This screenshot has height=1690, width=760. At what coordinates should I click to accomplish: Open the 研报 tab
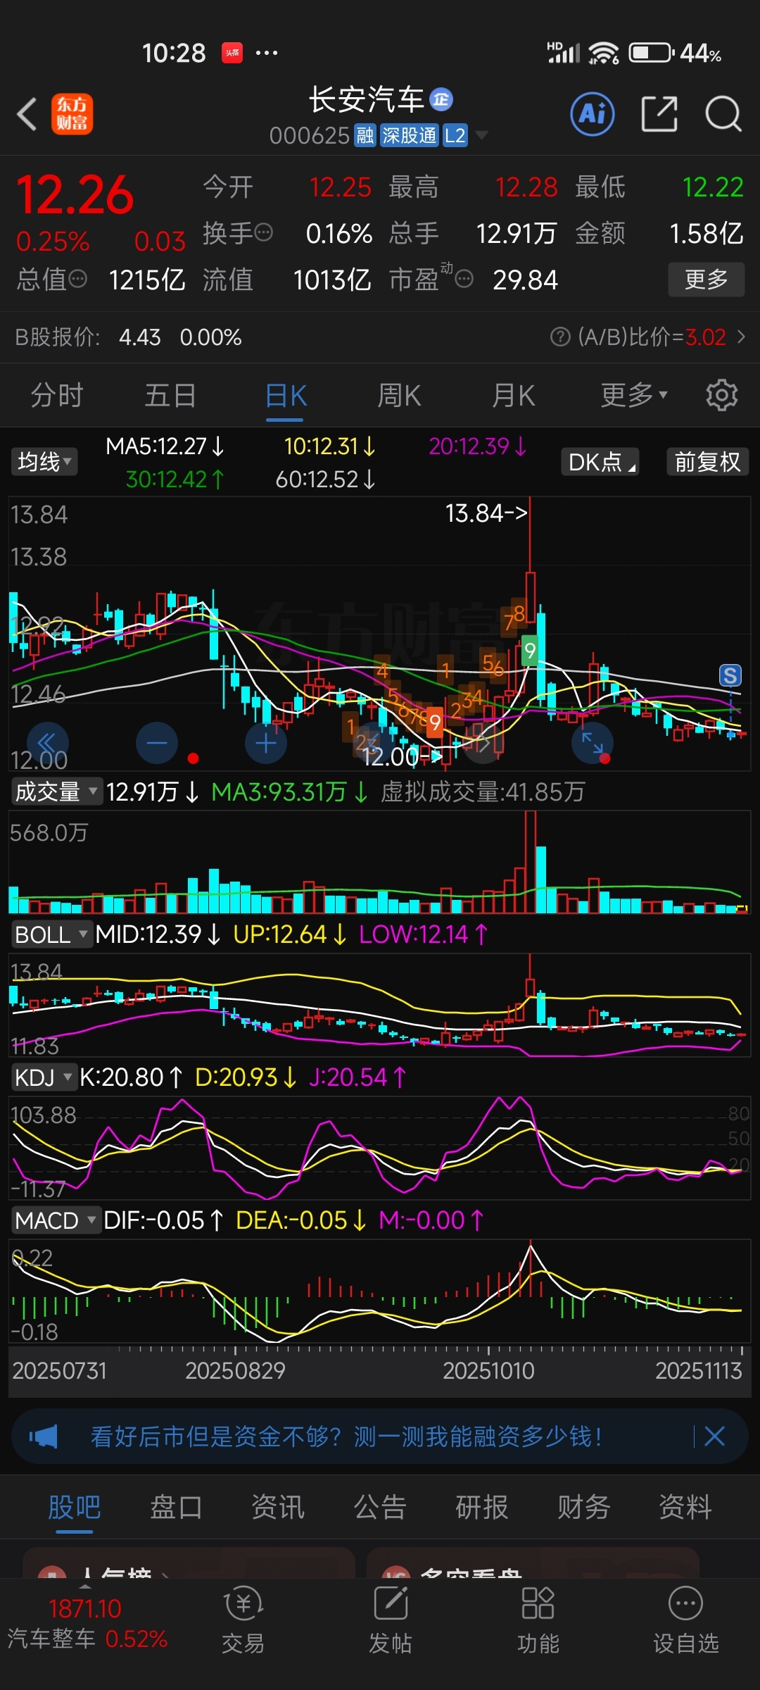click(x=482, y=1507)
